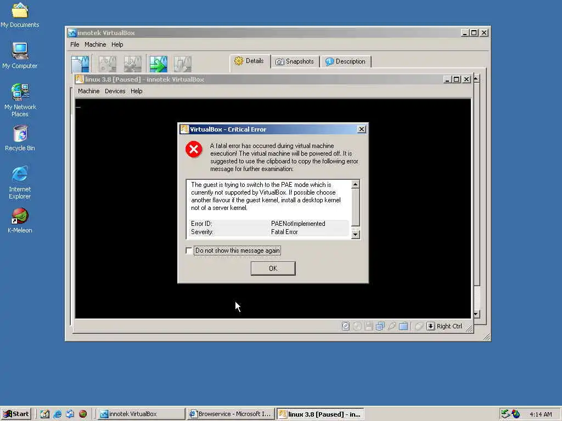Click the 'Severity:' label in the error box
This screenshot has height=421, width=562.
point(202,232)
